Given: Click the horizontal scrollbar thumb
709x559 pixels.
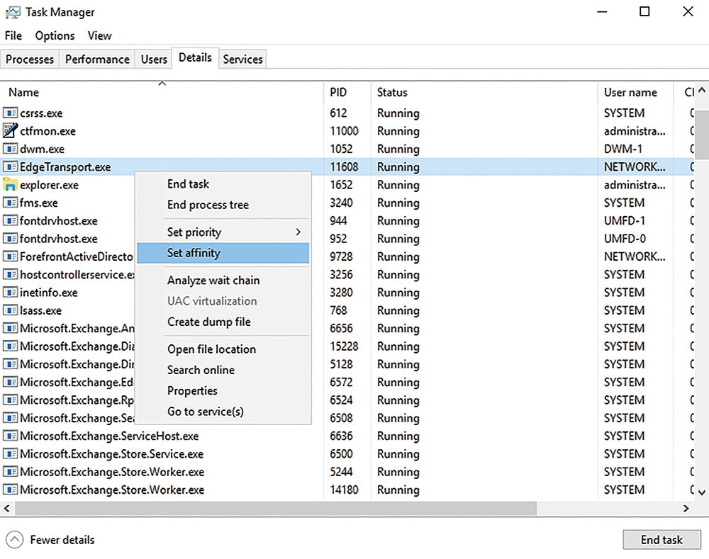Looking at the screenshot, I should pyautogui.click(x=276, y=509).
